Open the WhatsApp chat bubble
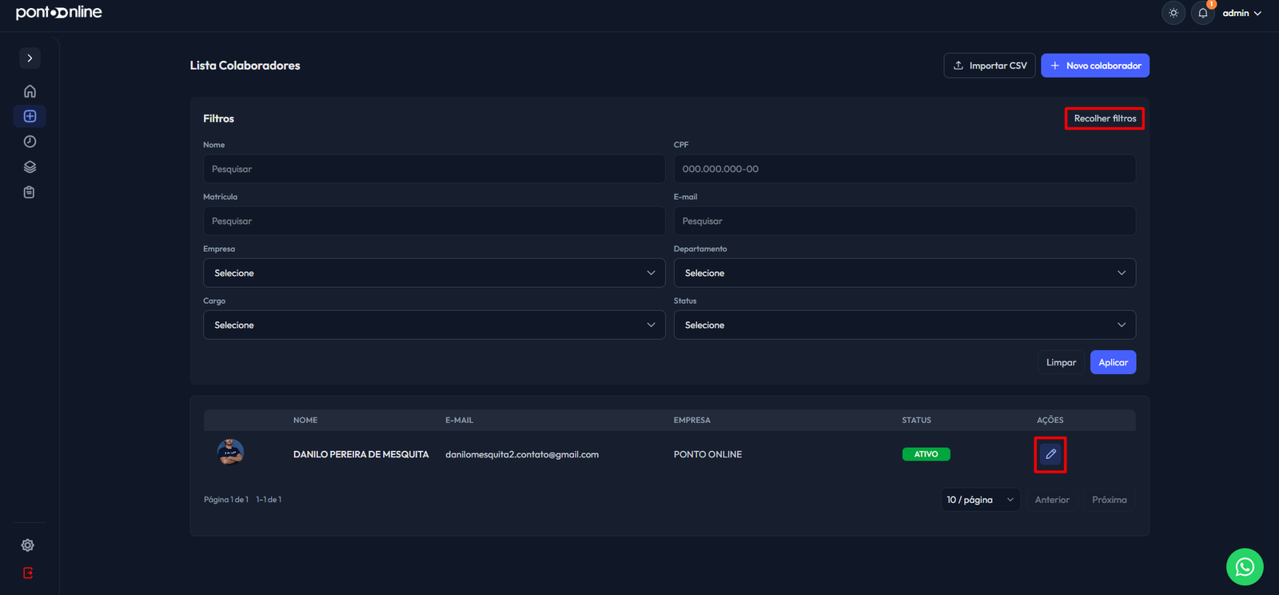The image size is (1279, 595). 1245,567
